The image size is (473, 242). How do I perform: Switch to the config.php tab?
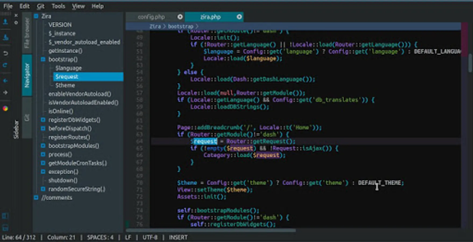(x=151, y=17)
